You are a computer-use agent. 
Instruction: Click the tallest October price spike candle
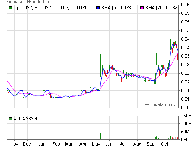pos(170,28)
